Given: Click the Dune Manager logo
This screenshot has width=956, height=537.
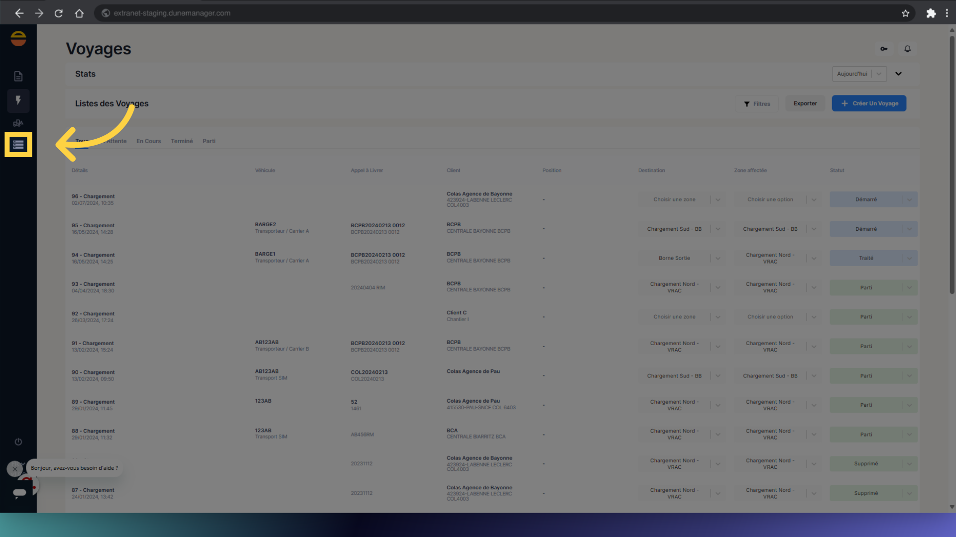Looking at the screenshot, I should coord(18,39).
